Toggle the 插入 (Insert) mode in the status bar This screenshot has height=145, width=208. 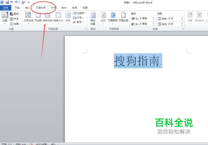pos(53,144)
